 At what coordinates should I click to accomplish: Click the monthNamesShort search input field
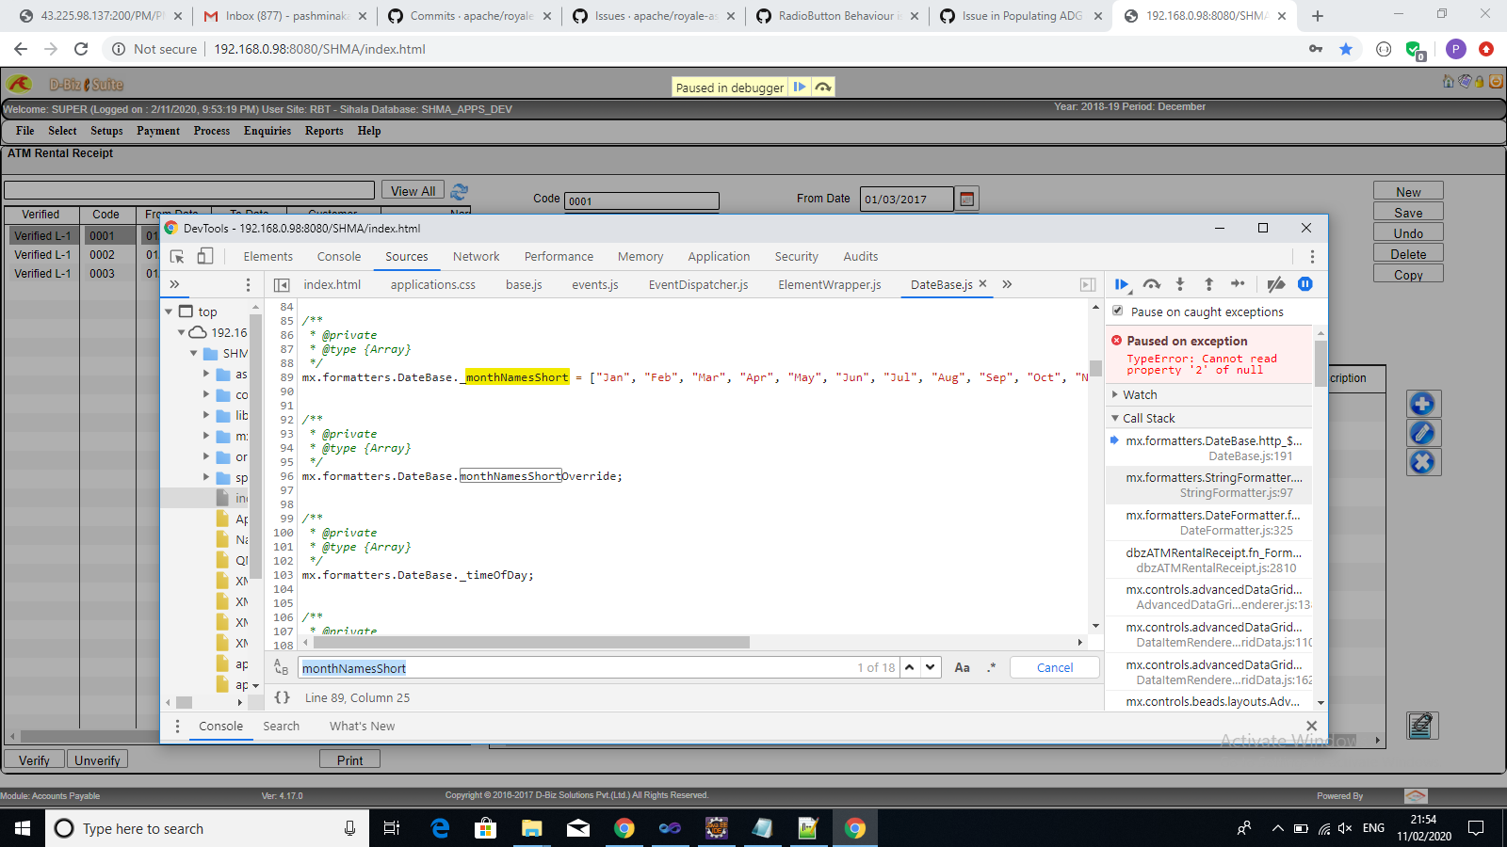(x=612, y=667)
